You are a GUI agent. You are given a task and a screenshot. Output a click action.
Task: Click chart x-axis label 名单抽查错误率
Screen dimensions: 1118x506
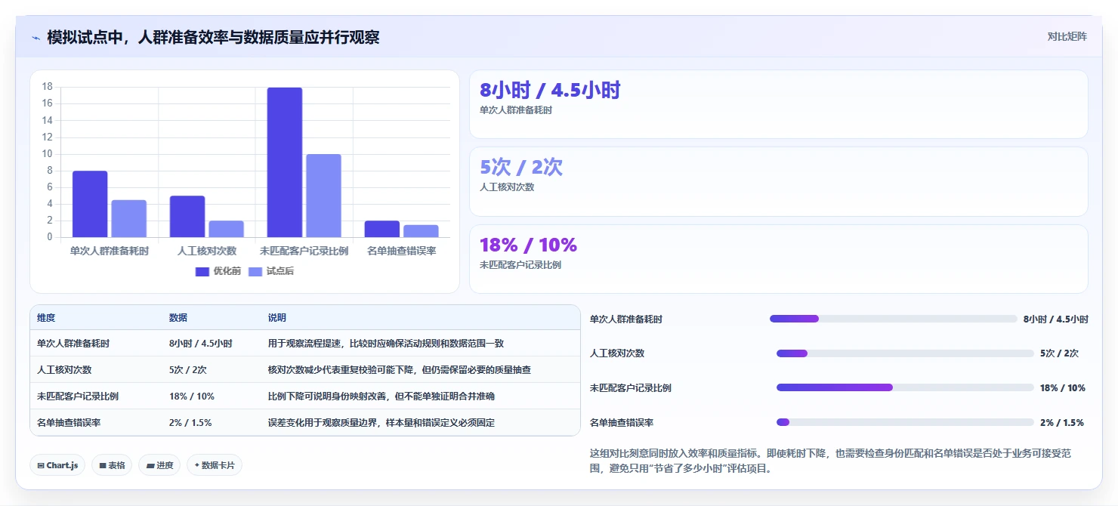401,251
